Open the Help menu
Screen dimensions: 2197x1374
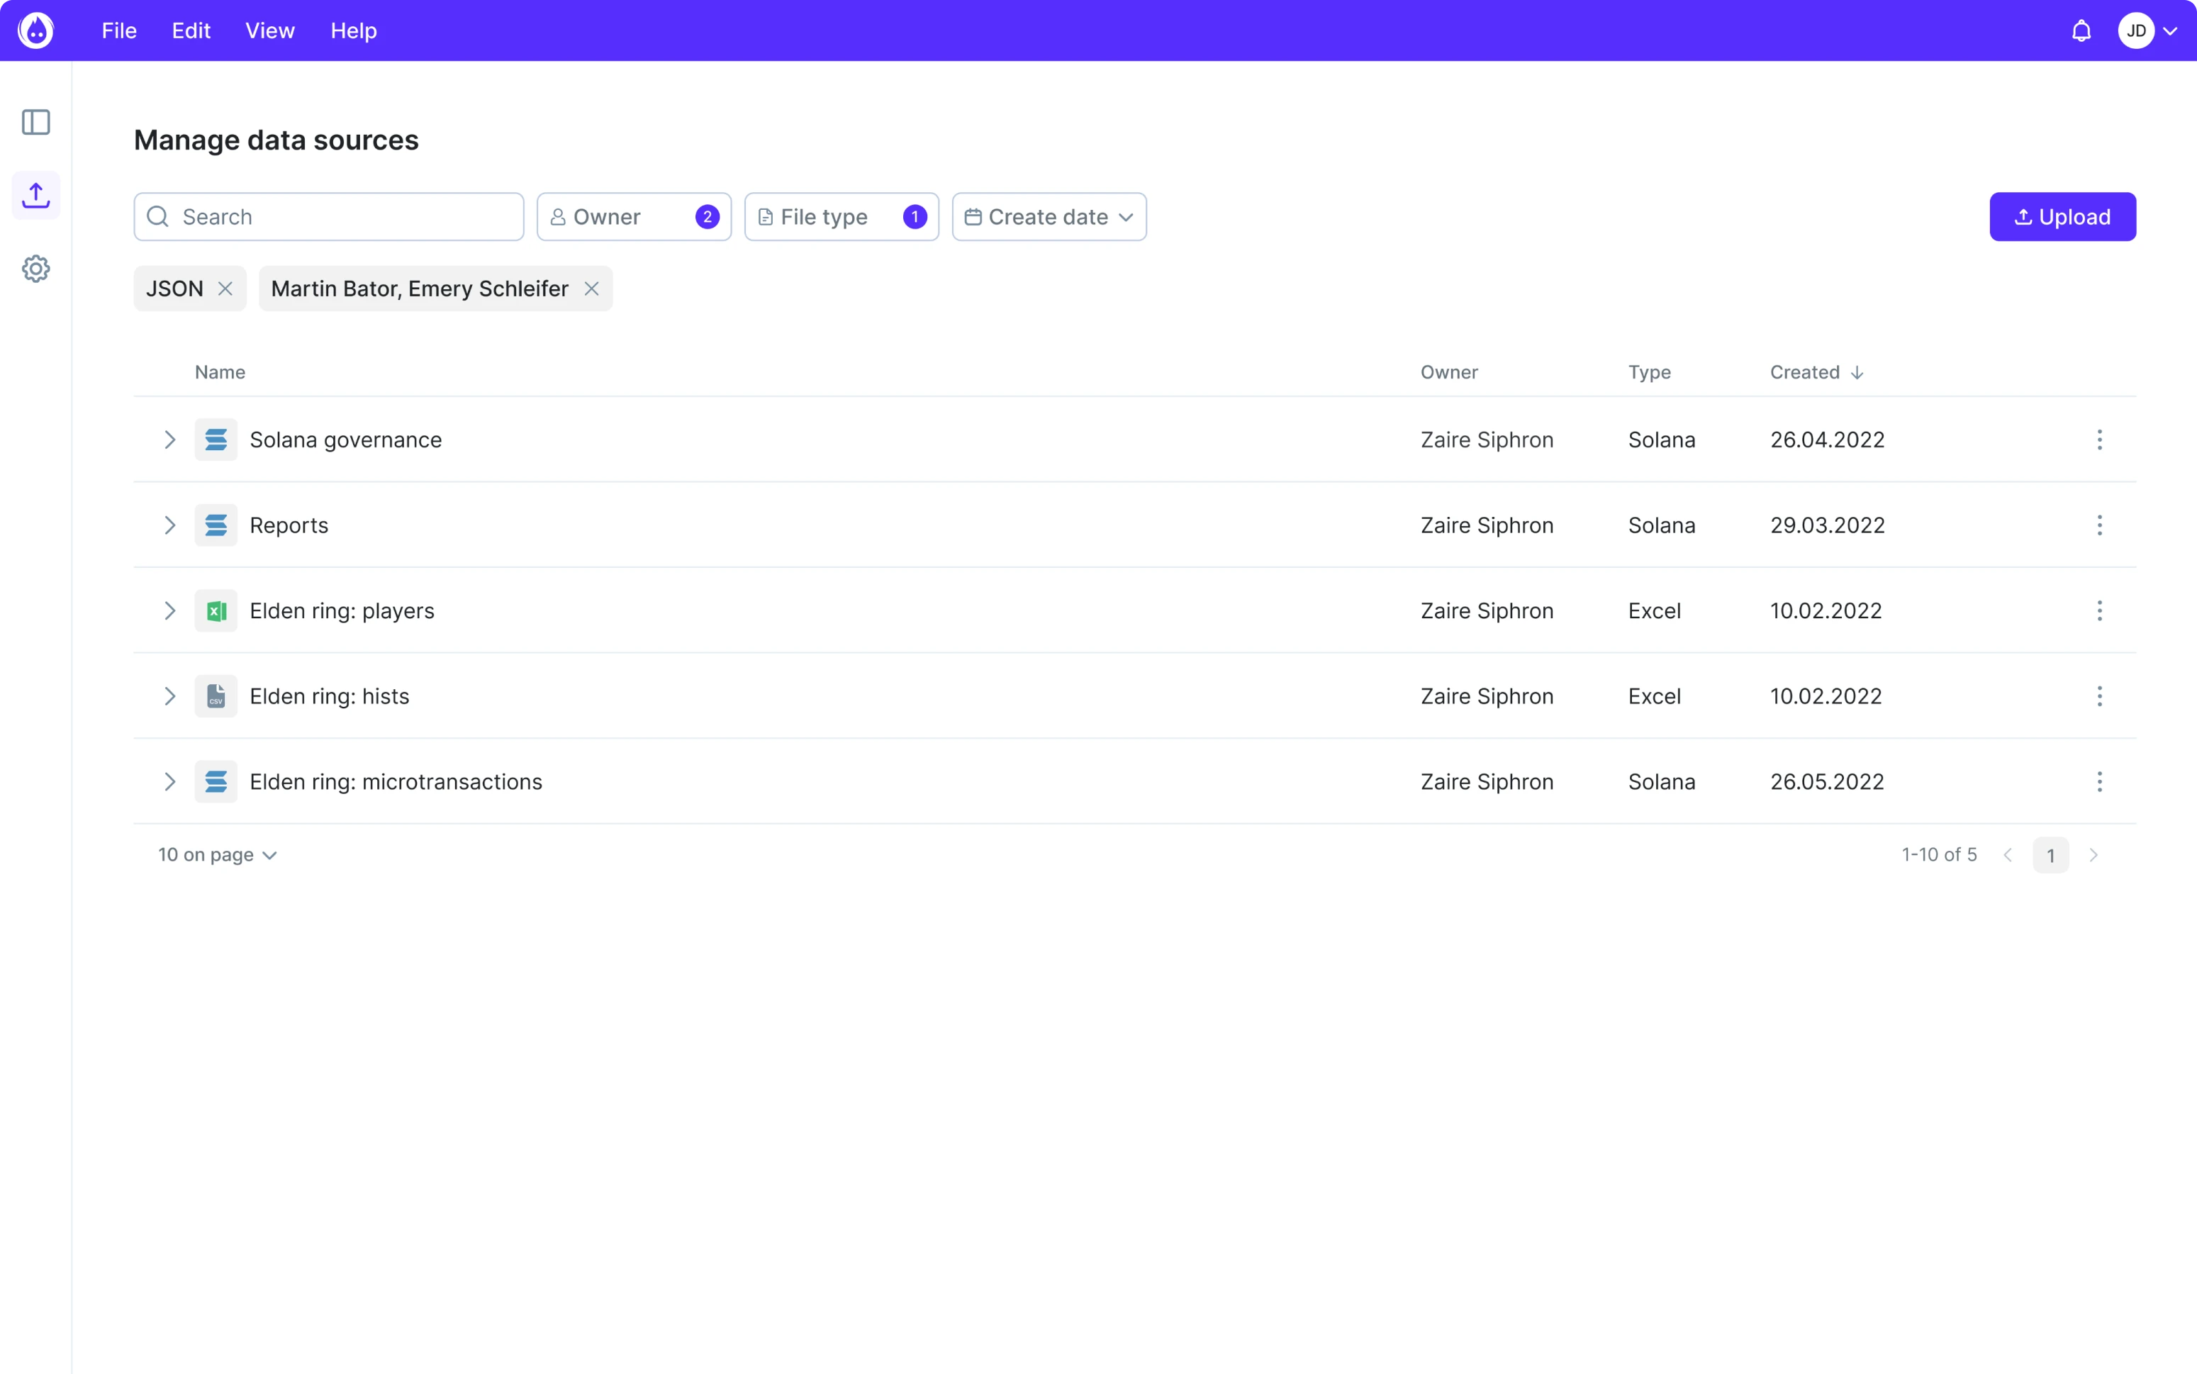pos(352,30)
